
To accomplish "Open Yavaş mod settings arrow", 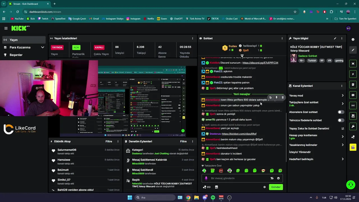I will [x=342, y=96].
